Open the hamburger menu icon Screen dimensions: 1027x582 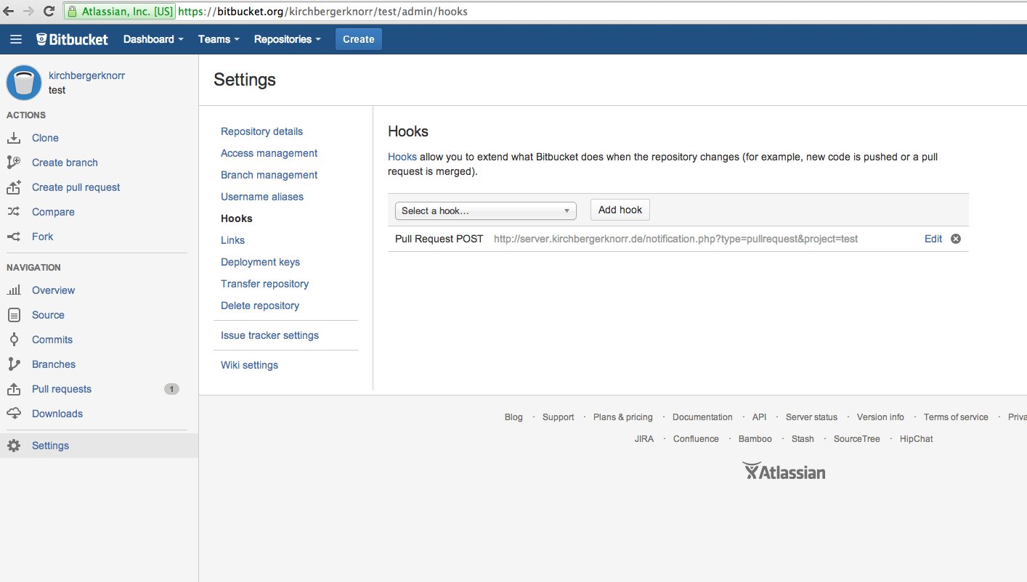pos(16,39)
